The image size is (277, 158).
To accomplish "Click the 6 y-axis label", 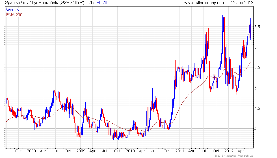I will coord(256,47).
